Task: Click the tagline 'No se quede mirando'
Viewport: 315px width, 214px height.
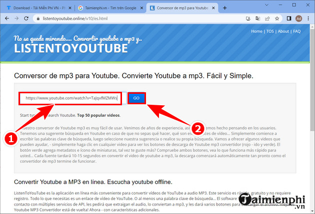Action: click(77, 38)
